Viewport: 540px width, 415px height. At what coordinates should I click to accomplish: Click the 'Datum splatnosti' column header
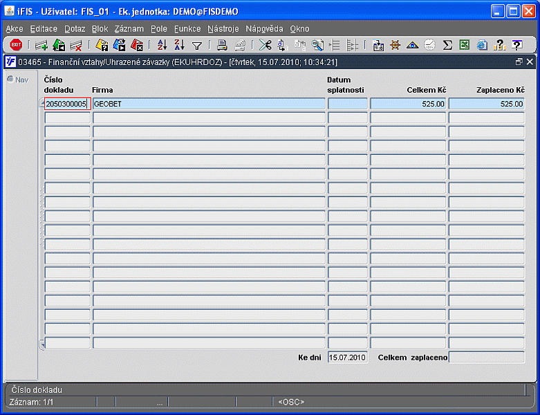[346, 84]
